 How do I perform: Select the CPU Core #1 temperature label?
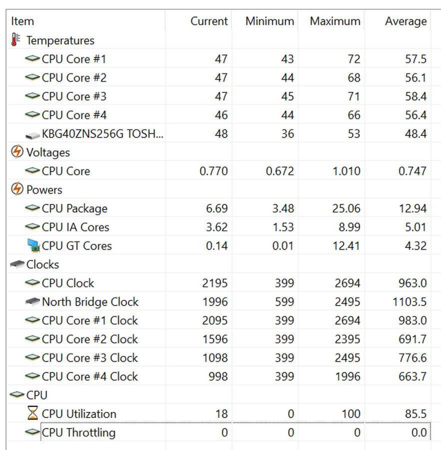(74, 59)
